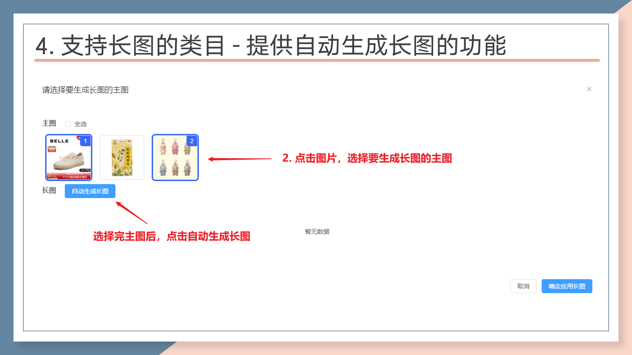
Task: Click the 全选 label text
Action: [x=81, y=124]
